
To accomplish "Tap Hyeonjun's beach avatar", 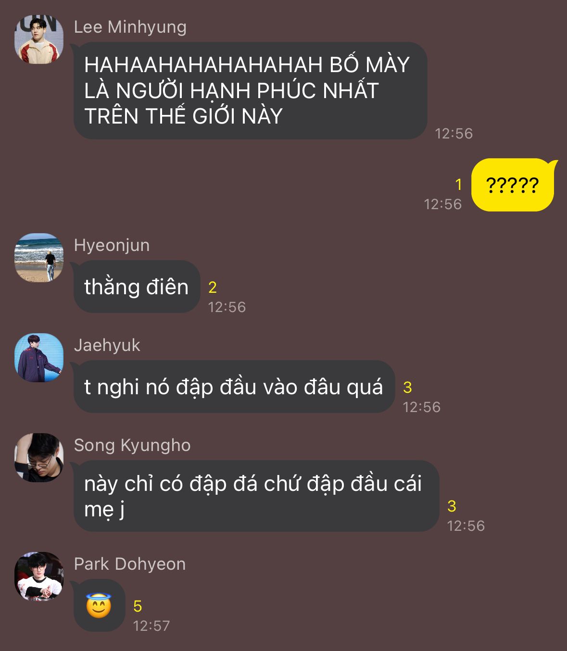I will pyautogui.click(x=39, y=258).
